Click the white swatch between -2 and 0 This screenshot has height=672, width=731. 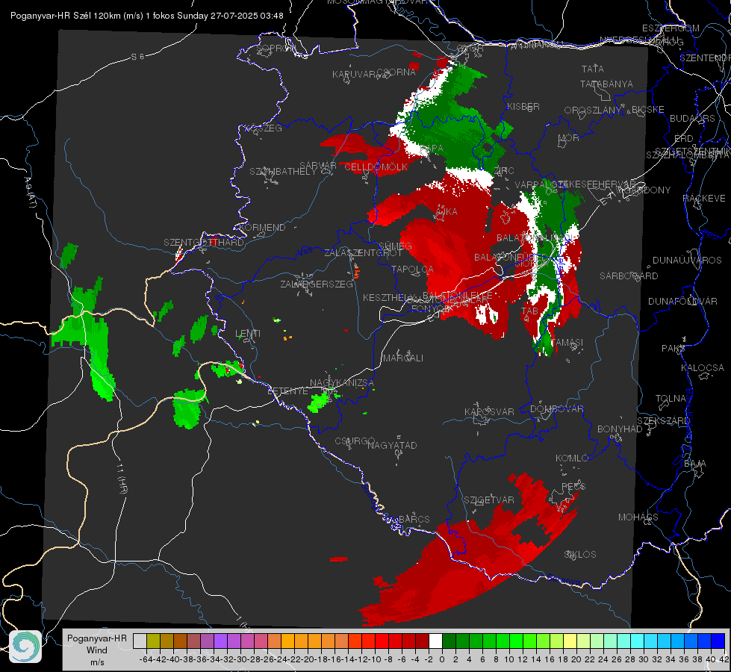tap(435, 641)
